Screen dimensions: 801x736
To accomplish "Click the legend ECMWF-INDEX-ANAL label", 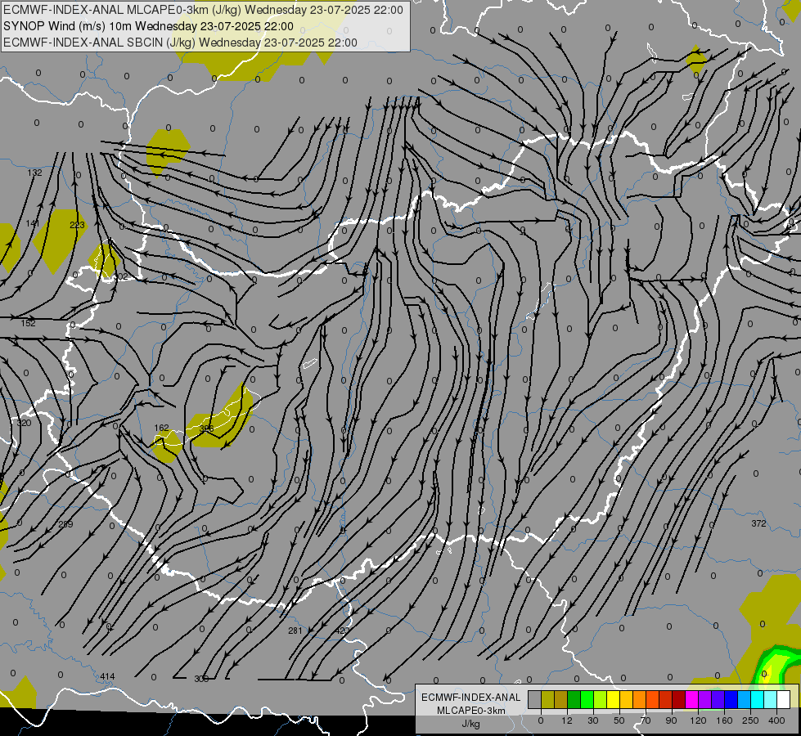I will (470, 698).
